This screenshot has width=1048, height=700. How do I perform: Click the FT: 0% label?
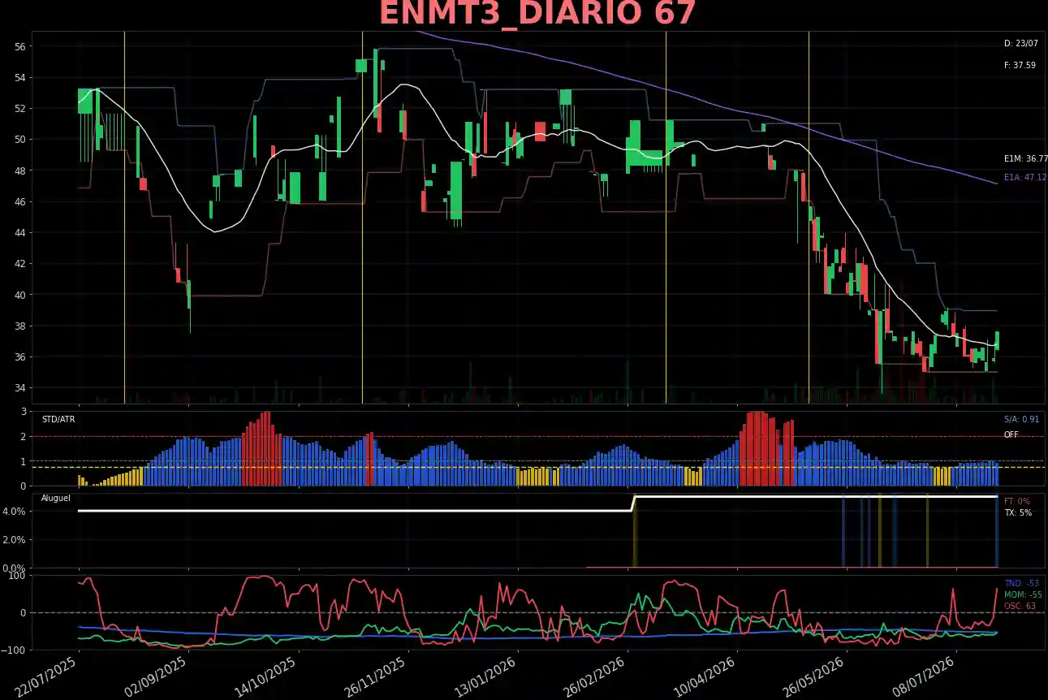point(1016,501)
